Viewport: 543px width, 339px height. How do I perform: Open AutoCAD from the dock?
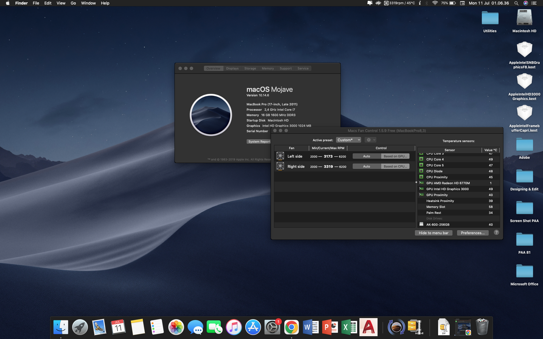click(x=368, y=327)
